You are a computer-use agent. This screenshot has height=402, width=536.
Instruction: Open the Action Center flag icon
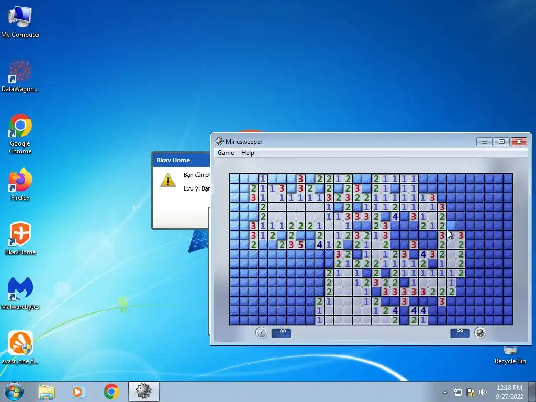(x=471, y=392)
